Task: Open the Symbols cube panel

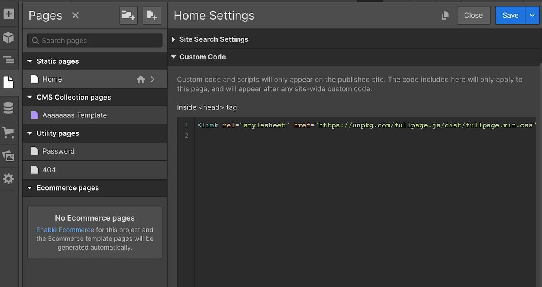Action: click(8, 38)
